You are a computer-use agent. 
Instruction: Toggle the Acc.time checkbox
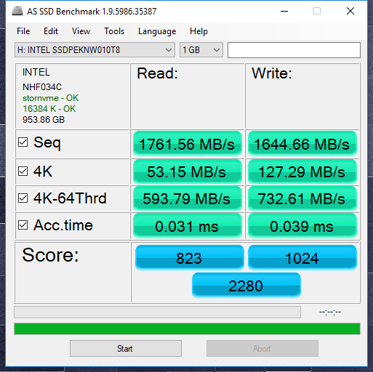coord(23,225)
